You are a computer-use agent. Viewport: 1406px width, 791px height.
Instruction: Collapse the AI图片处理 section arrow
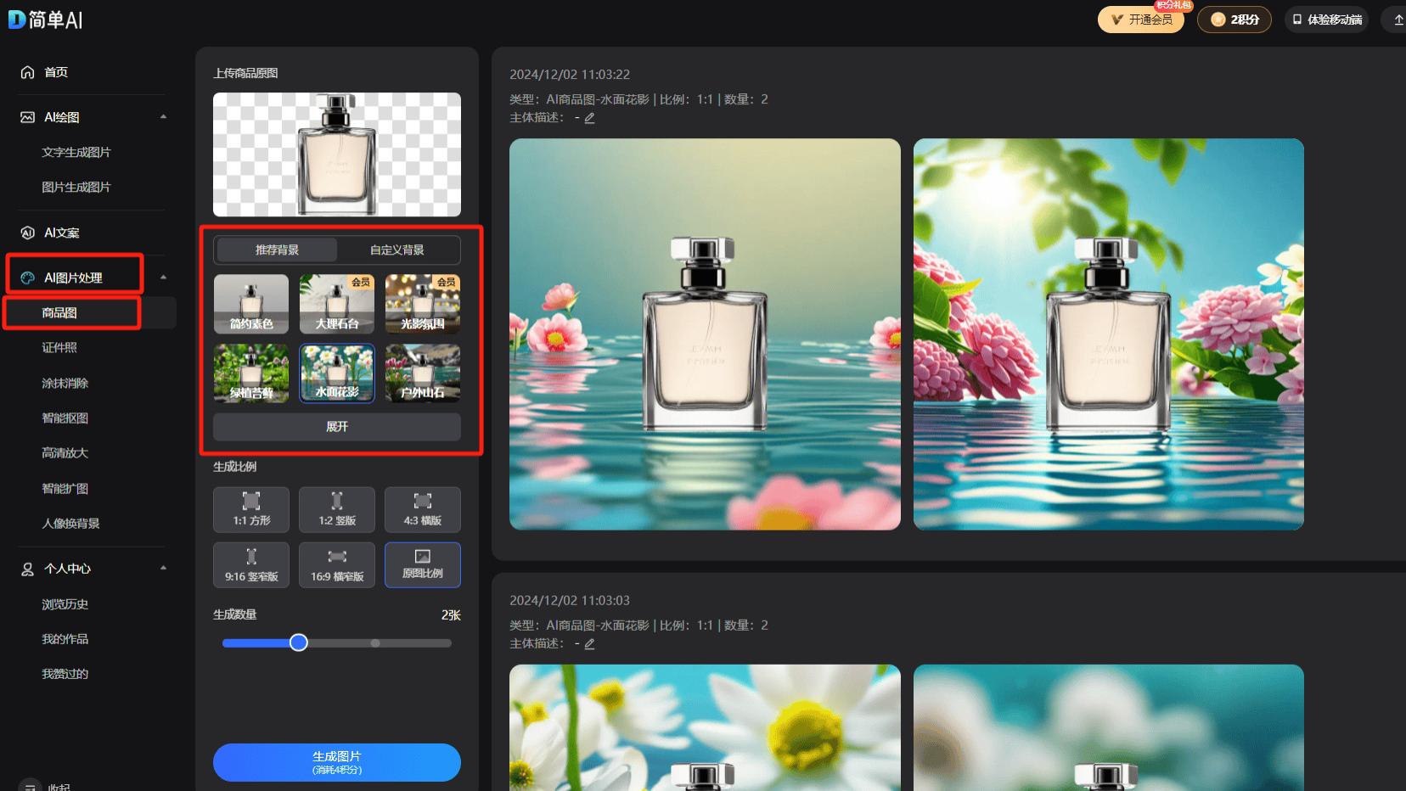click(163, 278)
